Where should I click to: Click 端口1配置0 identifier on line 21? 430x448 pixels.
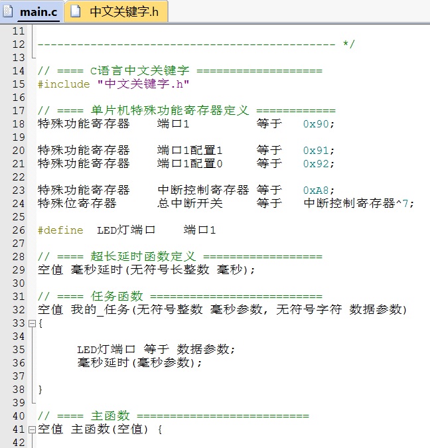click(x=190, y=164)
